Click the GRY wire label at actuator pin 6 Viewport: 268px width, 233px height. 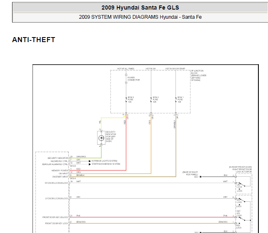pos(225,197)
